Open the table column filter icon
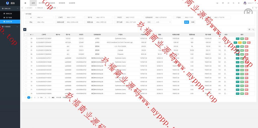 (x=249, y=29)
